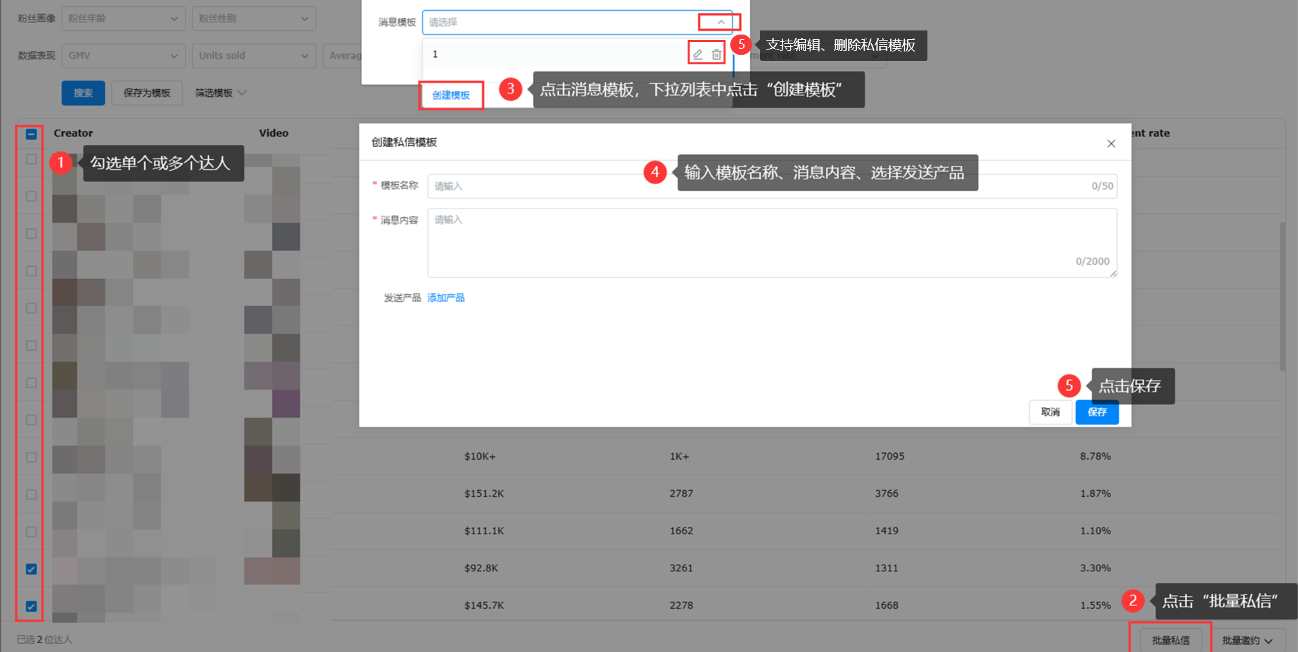Click the 已选 2 位达人 status text
Viewport: 1298px width, 652px height.
click(44, 640)
